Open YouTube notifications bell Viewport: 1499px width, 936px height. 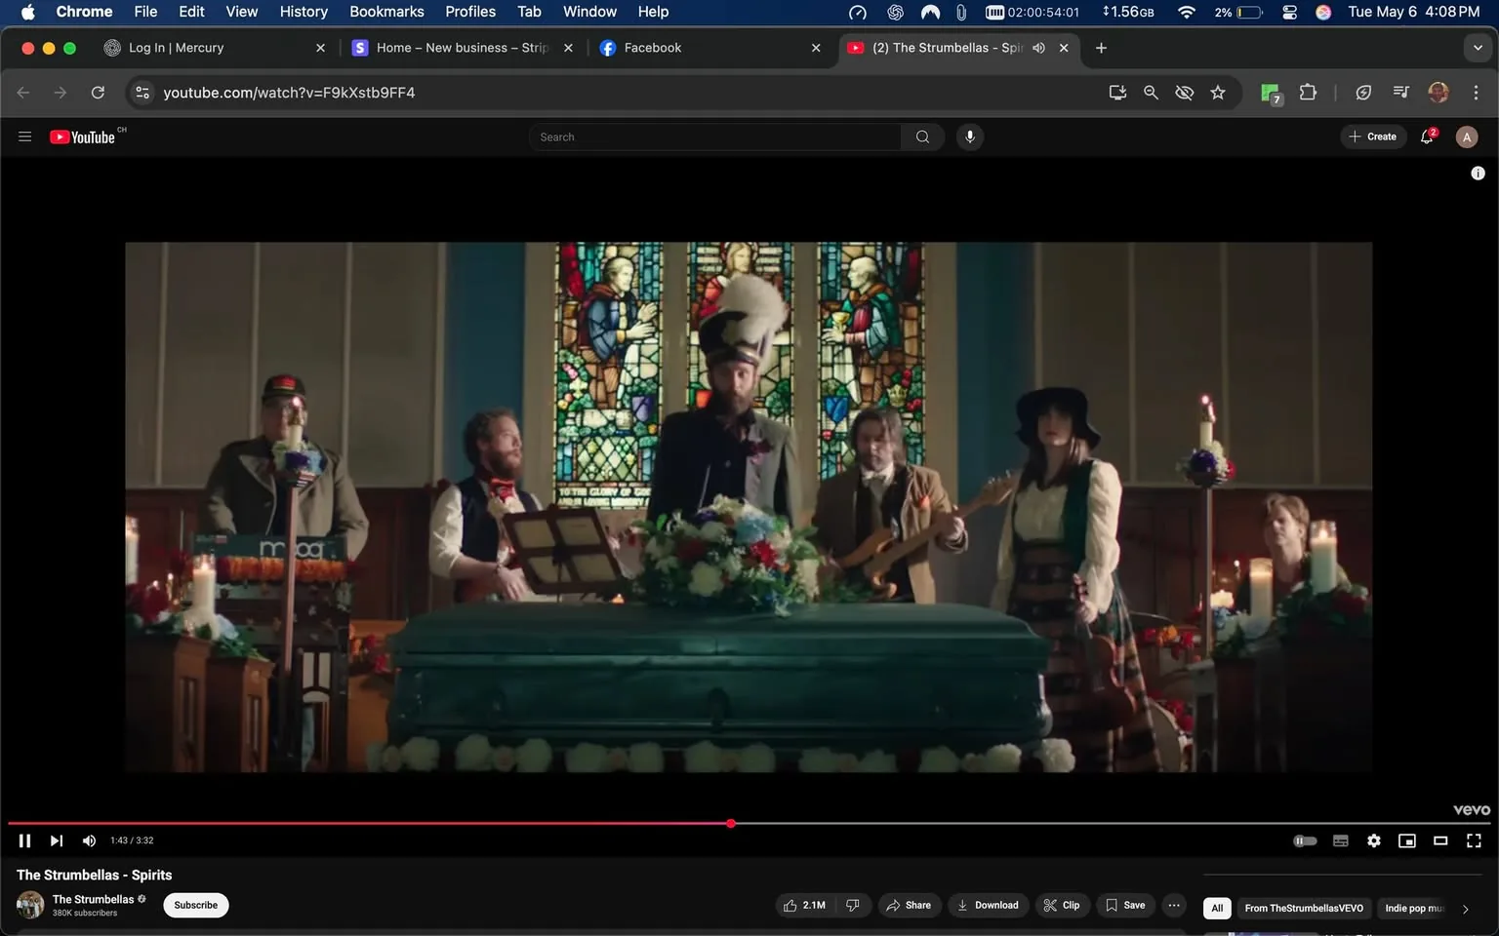(x=1426, y=136)
